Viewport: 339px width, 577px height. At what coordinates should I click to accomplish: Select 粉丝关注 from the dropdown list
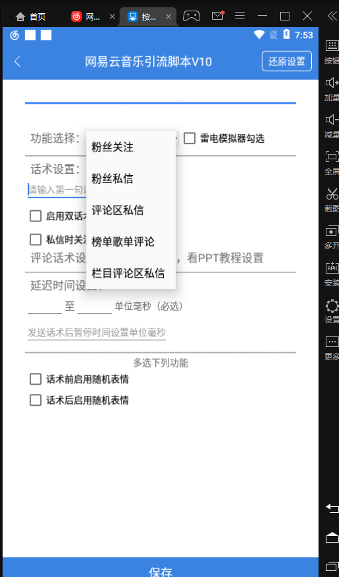[131, 147]
